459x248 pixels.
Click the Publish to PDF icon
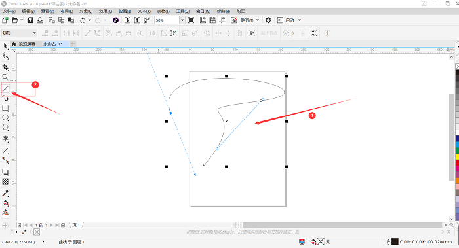click(147, 20)
